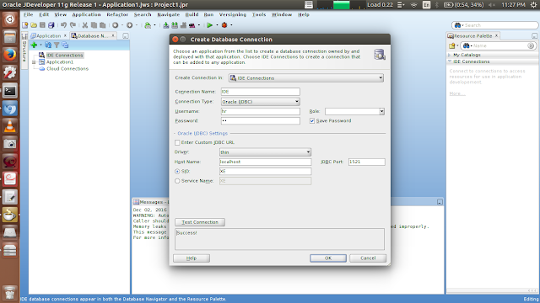Viewport: 540px width, 303px height.
Task: Open the Create Connection In dropdown
Action: pyautogui.click(x=305, y=78)
